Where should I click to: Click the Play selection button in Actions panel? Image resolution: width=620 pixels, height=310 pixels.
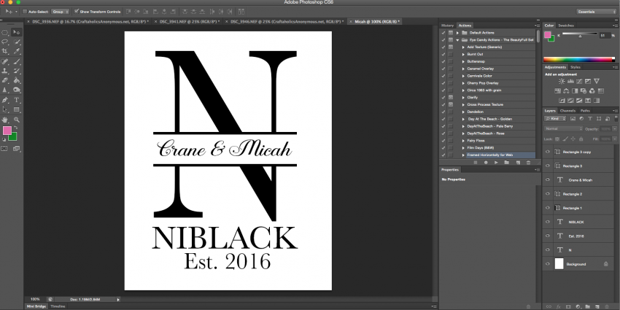tap(495, 162)
